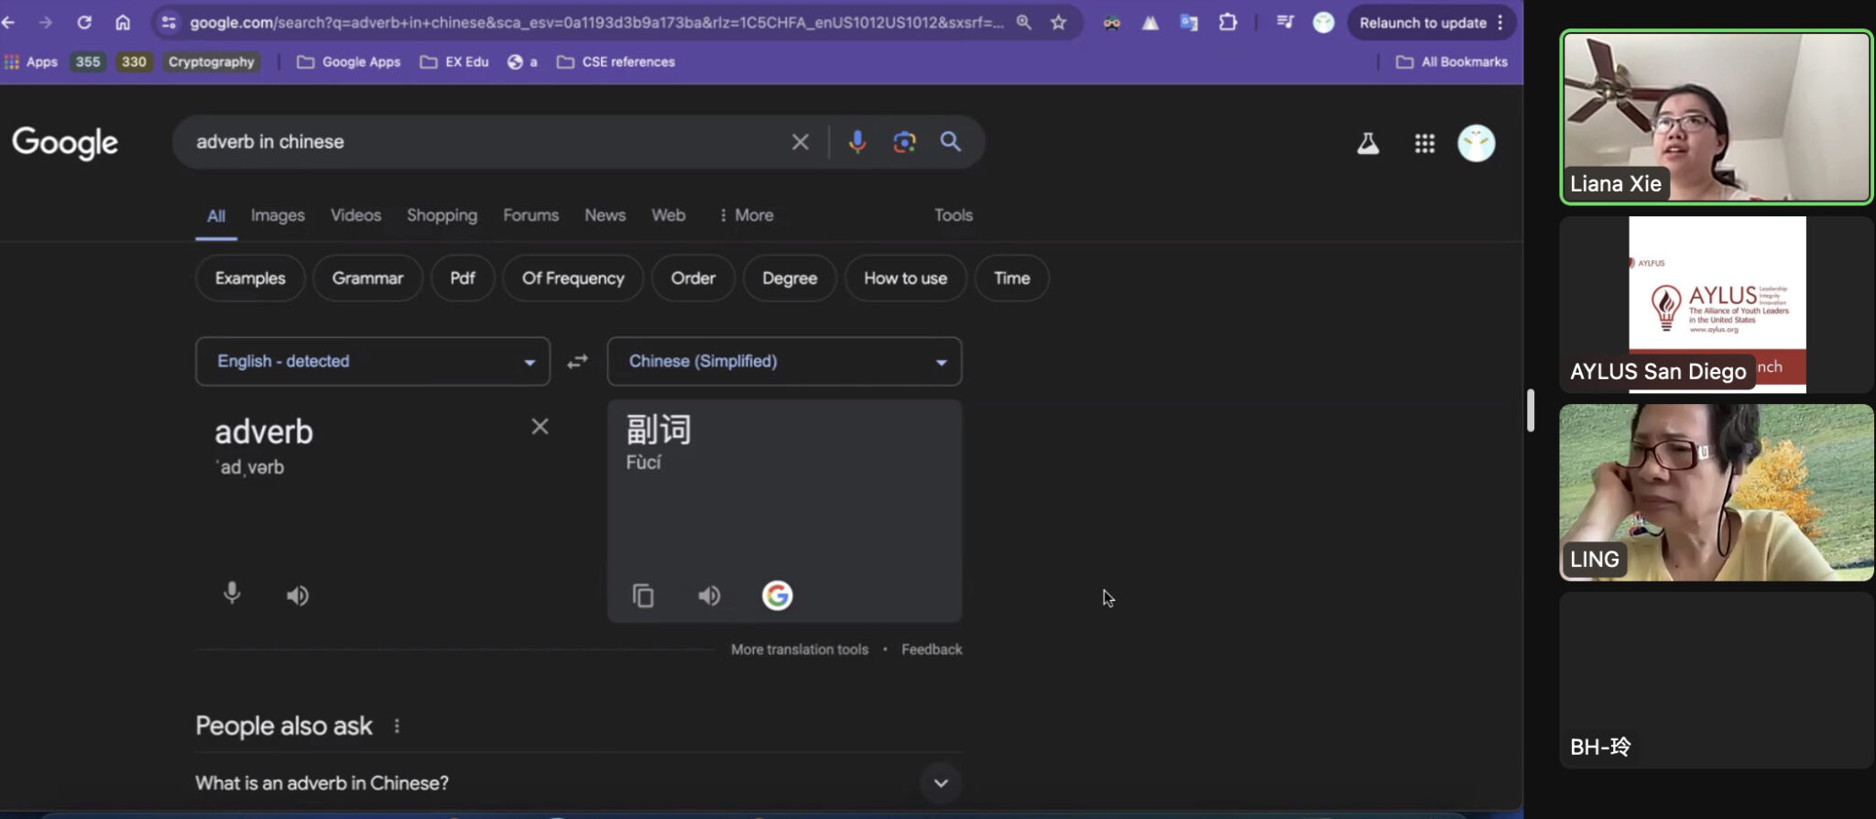Listen to the Chinese translation
Screen dimensions: 1876x819
709,595
